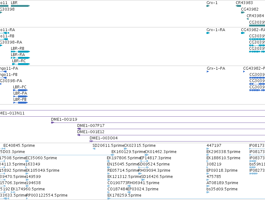
Task: Select transcript LBR-RB
Action: (x=21, y=52)
